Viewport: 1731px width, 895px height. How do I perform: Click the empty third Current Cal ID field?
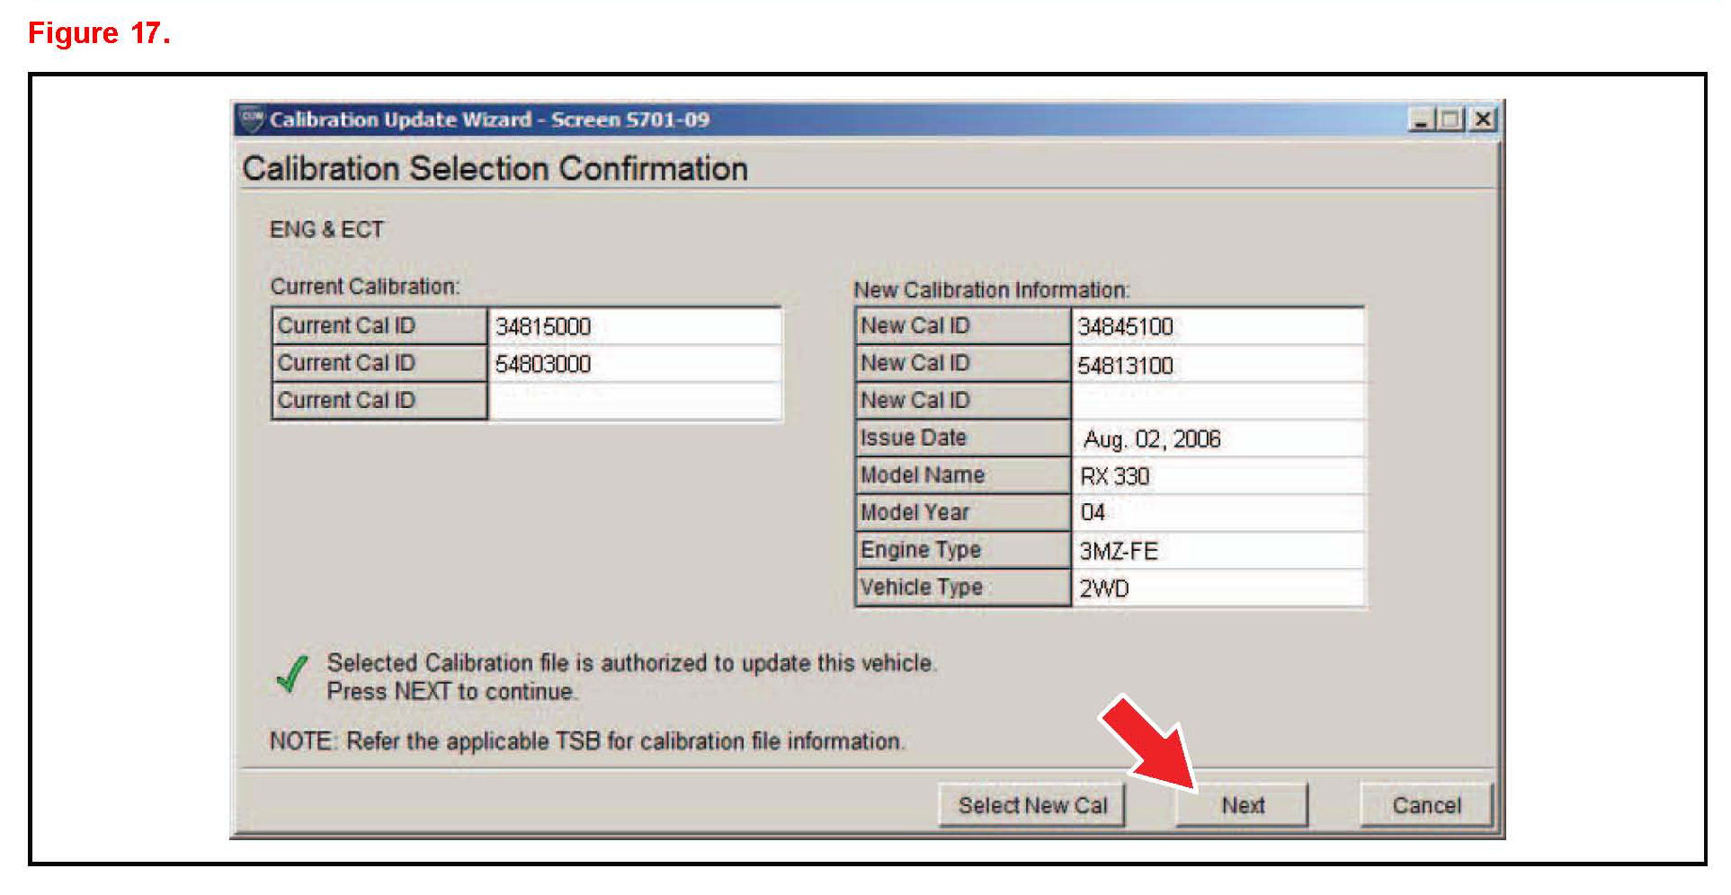[x=634, y=401]
